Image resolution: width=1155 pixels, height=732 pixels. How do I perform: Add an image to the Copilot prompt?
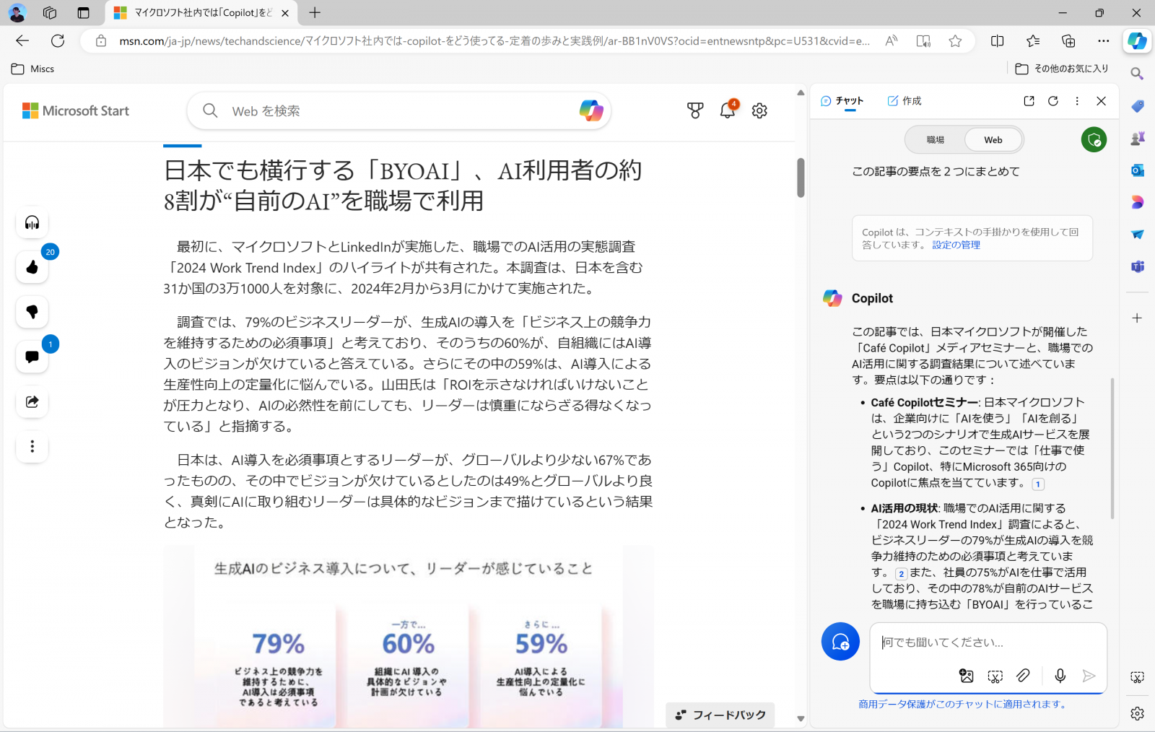click(x=967, y=676)
